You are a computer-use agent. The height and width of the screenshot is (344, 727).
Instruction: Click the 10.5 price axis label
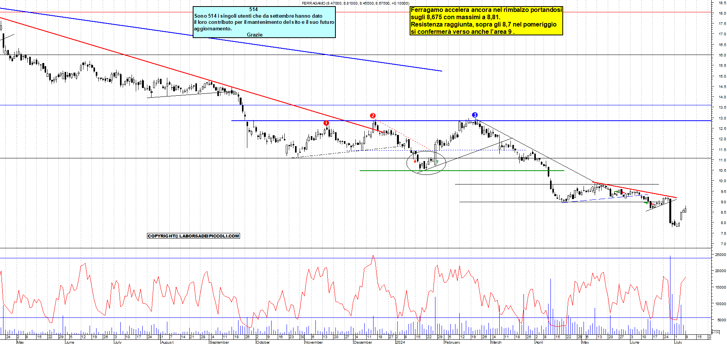[x=722, y=170]
